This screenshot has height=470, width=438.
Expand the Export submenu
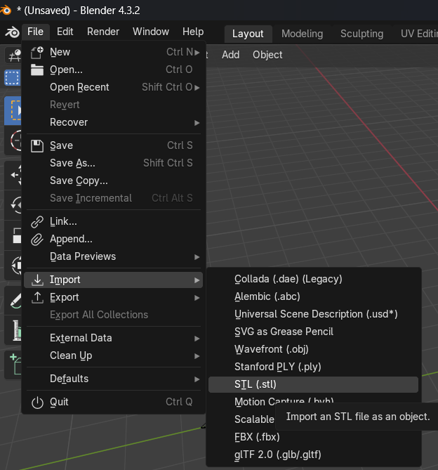(x=113, y=297)
